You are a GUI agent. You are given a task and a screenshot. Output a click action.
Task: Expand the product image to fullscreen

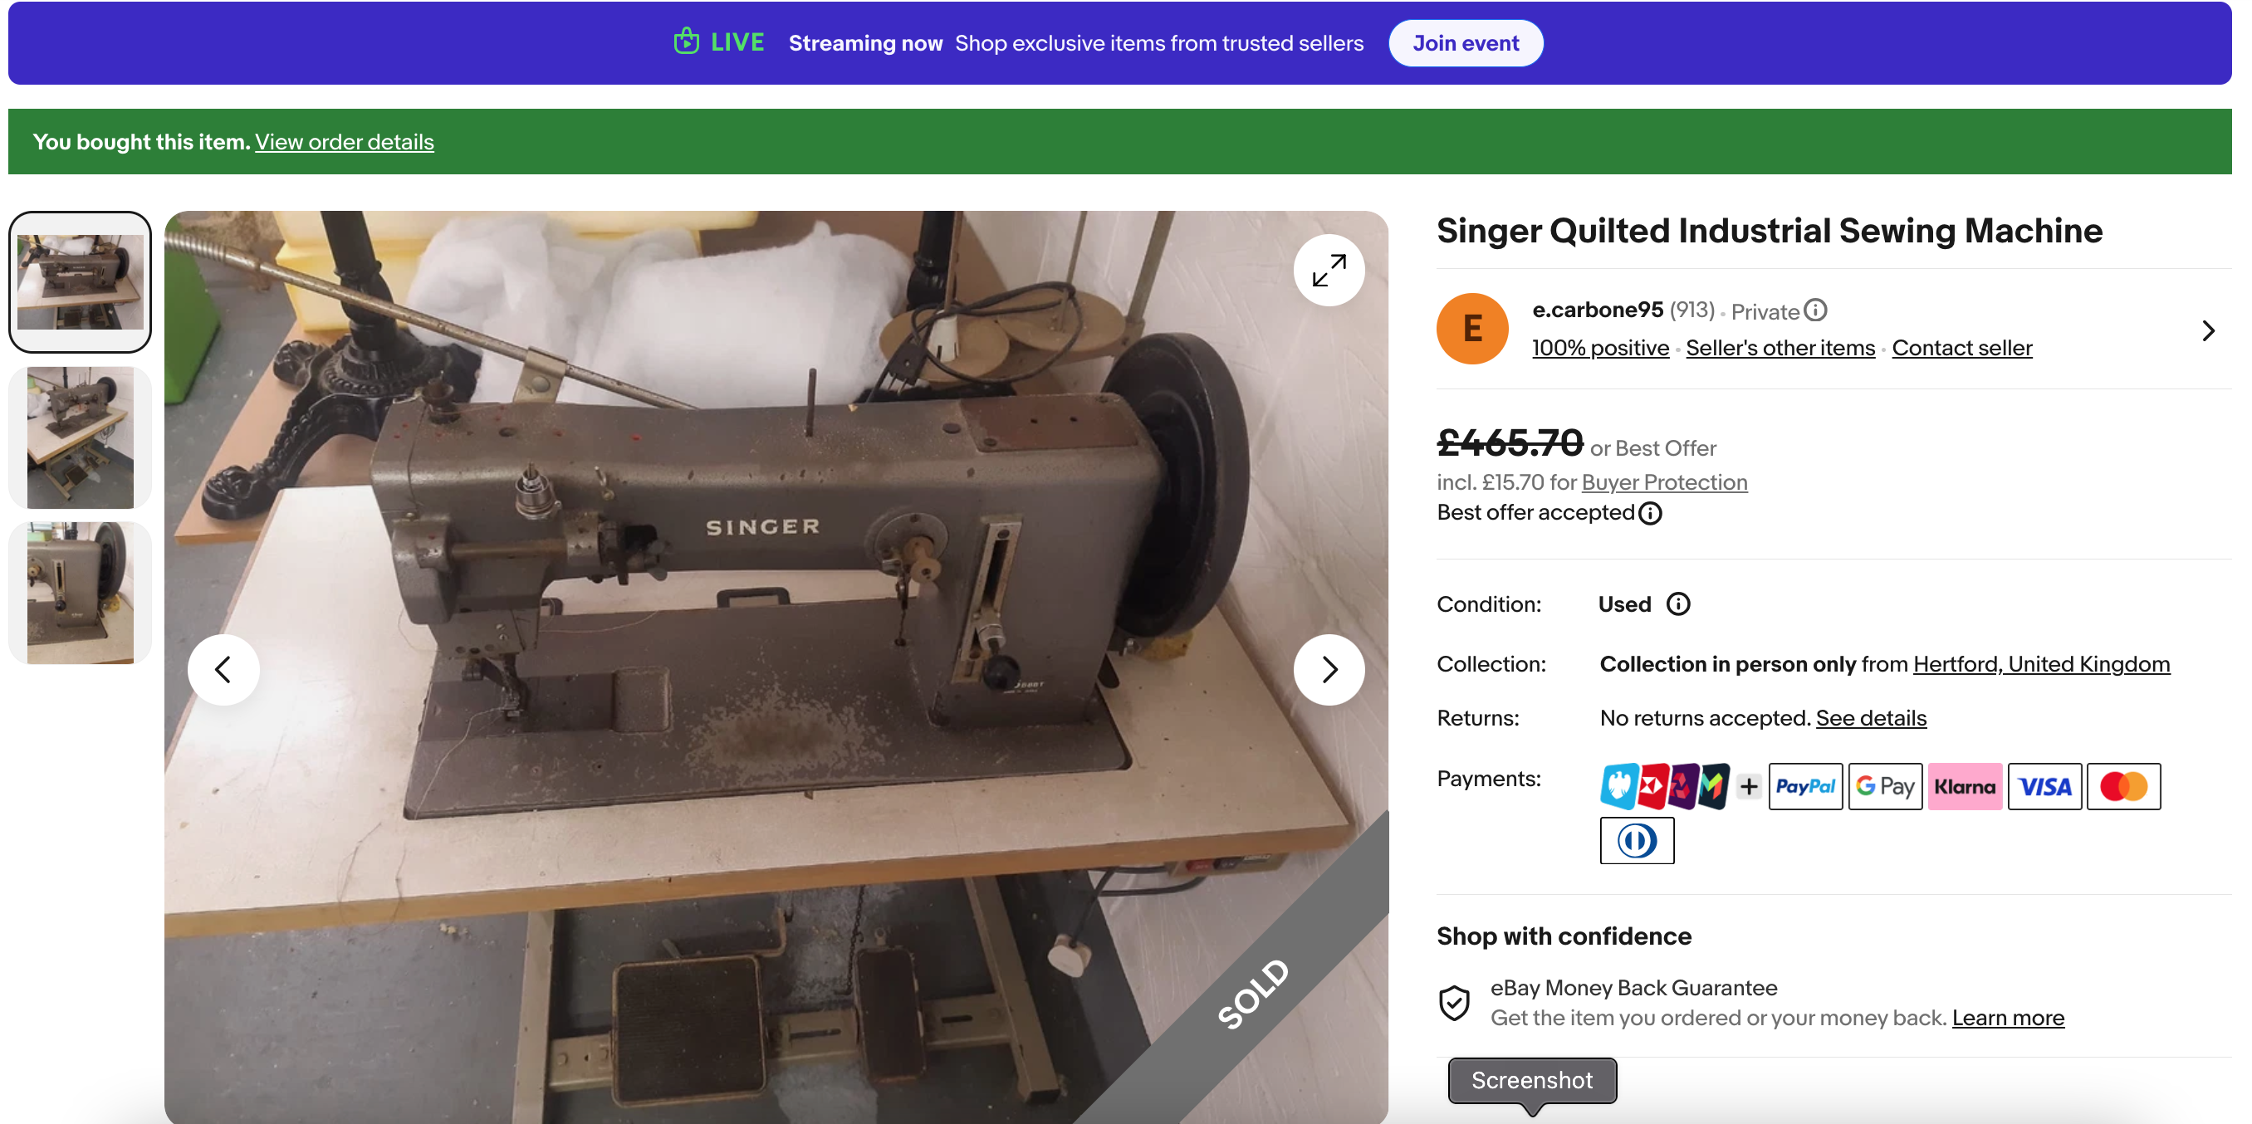(x=1328, y=270)
